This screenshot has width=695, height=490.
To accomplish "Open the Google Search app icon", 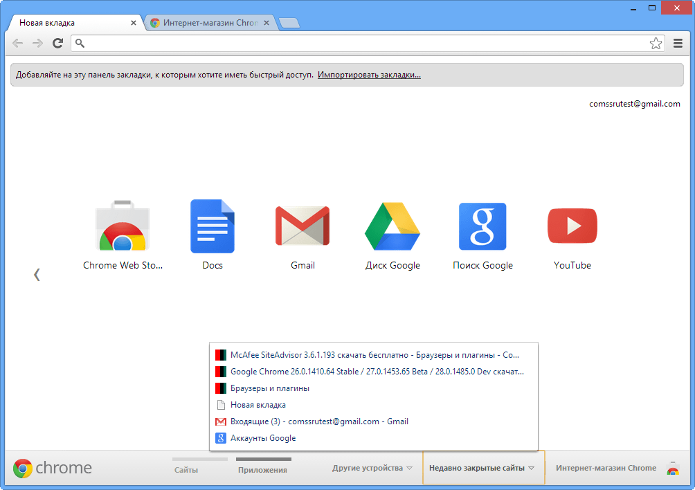I will click(x=482, y=226).
